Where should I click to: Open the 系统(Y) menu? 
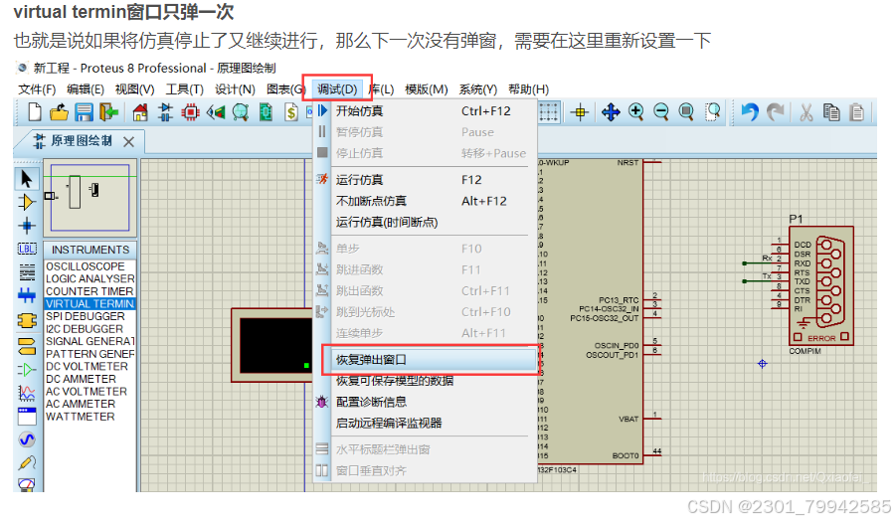(x=477, y=89)
